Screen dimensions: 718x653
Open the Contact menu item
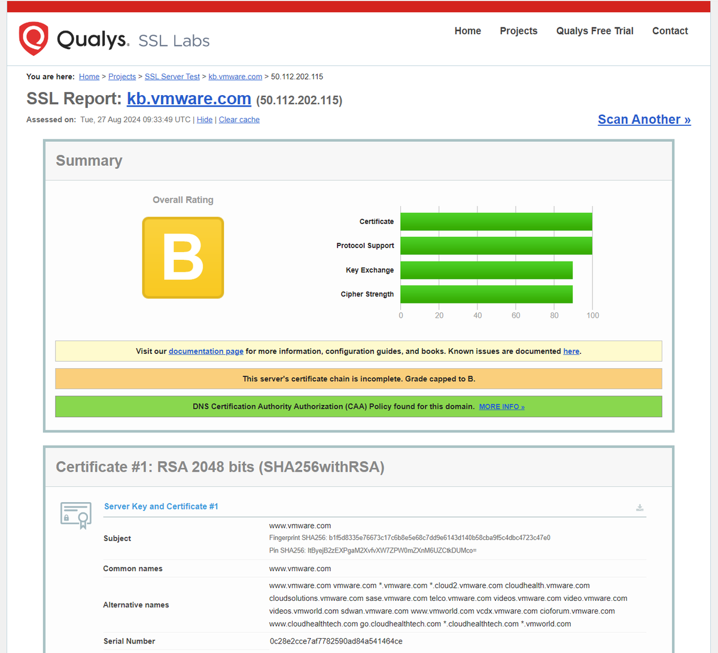(x=670, y=31)
